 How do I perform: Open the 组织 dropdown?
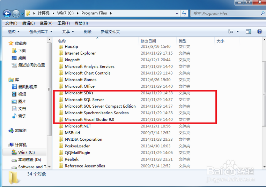[x=14, y=32]
